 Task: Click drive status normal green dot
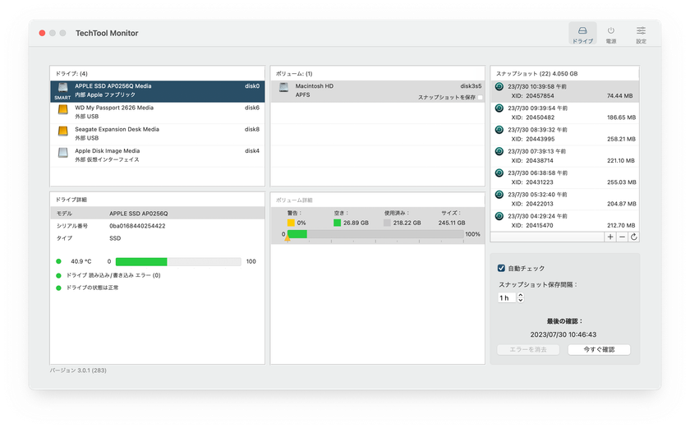(x=58, y=288)
